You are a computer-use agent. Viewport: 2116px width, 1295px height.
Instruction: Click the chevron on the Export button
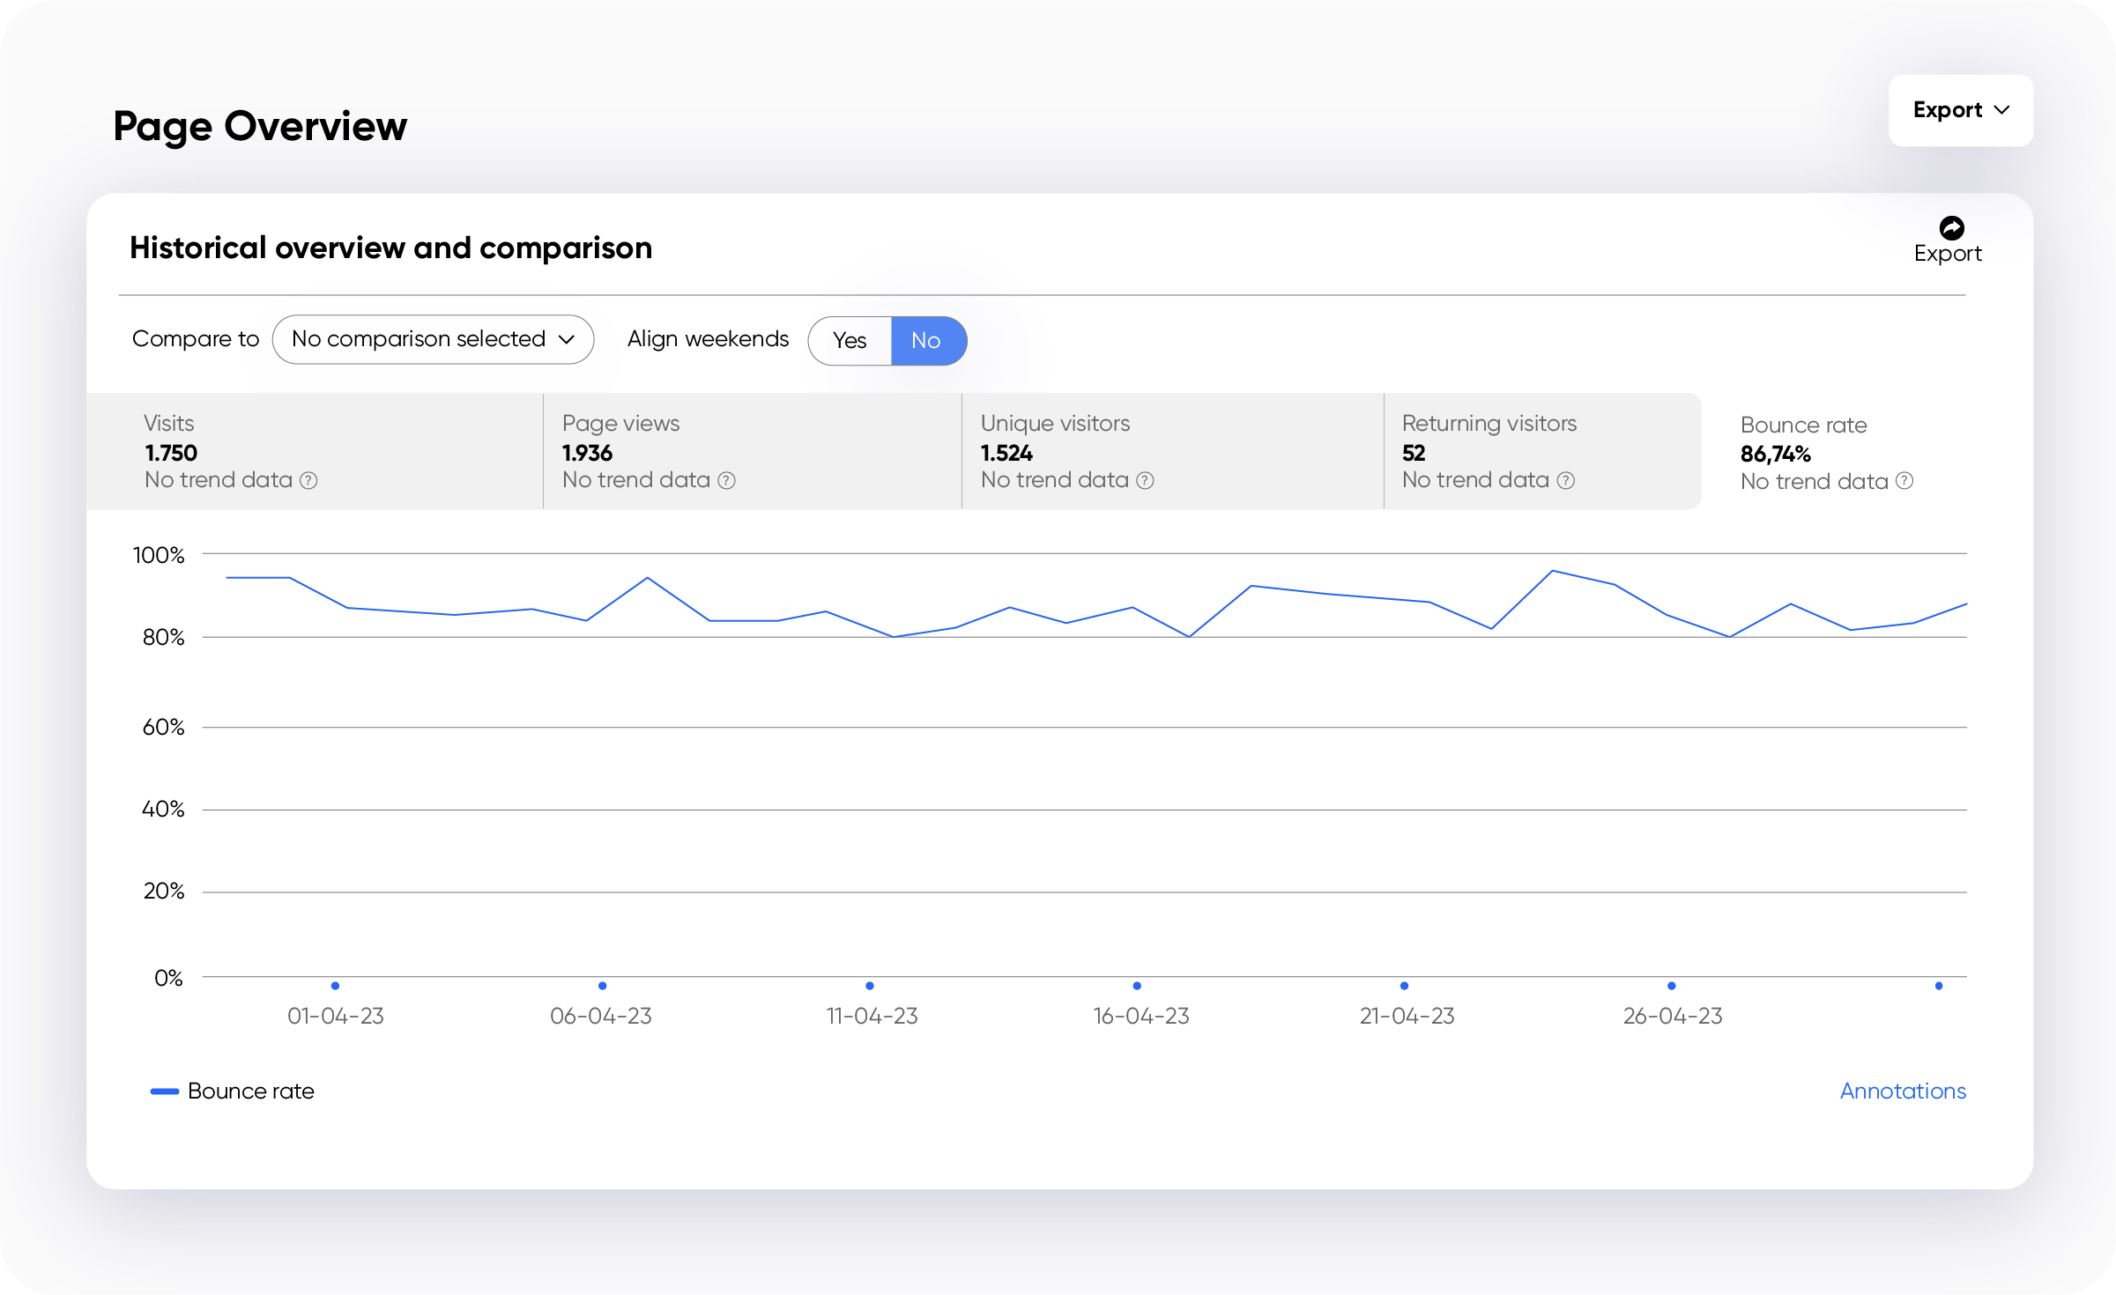pyautogui.click(x=2001, y=110)
